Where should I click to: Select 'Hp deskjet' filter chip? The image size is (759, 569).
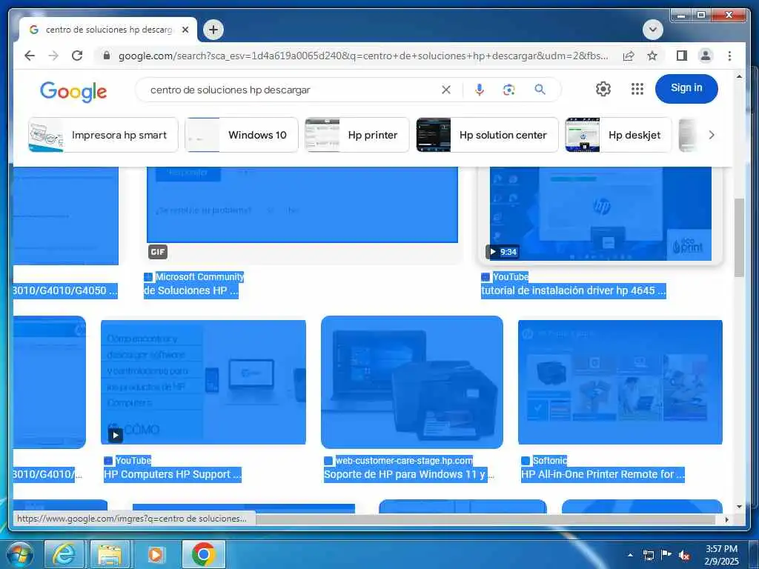point(618,135)
